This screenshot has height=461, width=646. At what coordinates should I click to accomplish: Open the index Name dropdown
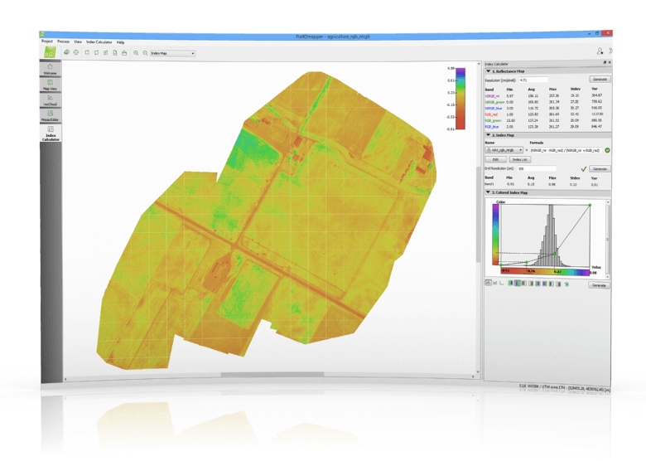click(504, 150)
